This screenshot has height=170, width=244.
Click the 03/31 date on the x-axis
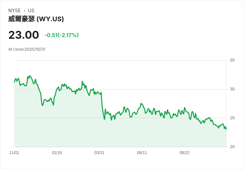(x=99, y=152)
